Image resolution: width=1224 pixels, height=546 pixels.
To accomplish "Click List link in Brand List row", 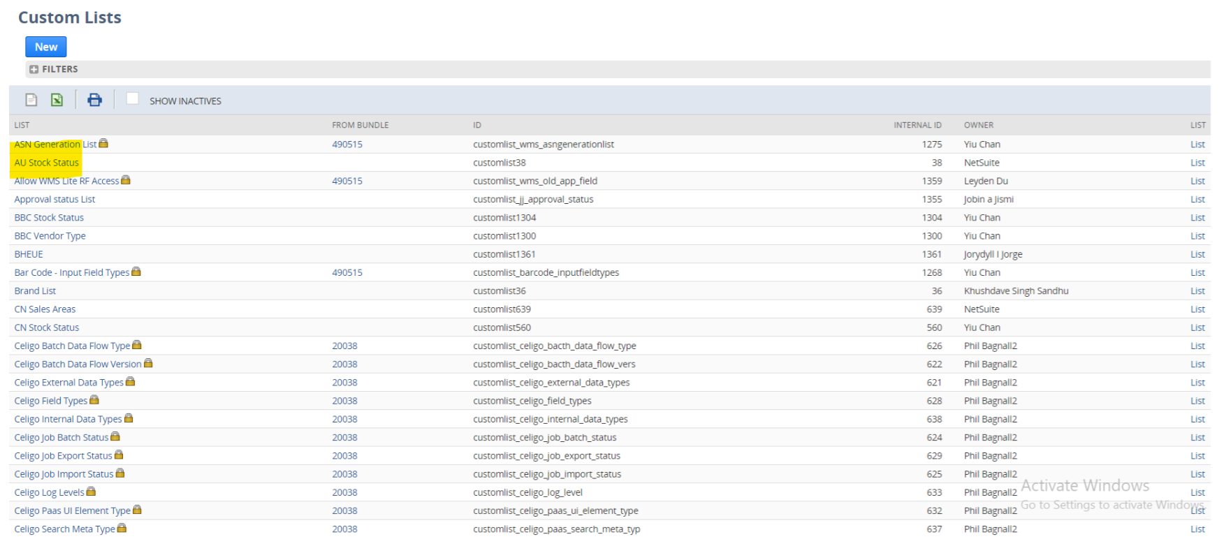I will tap(1197, 291).
